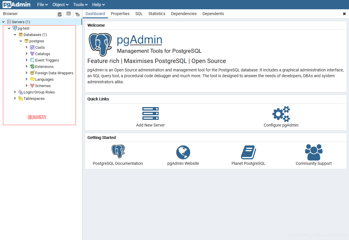Click the Community Support people icon
Image resolution: width=349 pixels, height=240 pixels.
(314, 152)
